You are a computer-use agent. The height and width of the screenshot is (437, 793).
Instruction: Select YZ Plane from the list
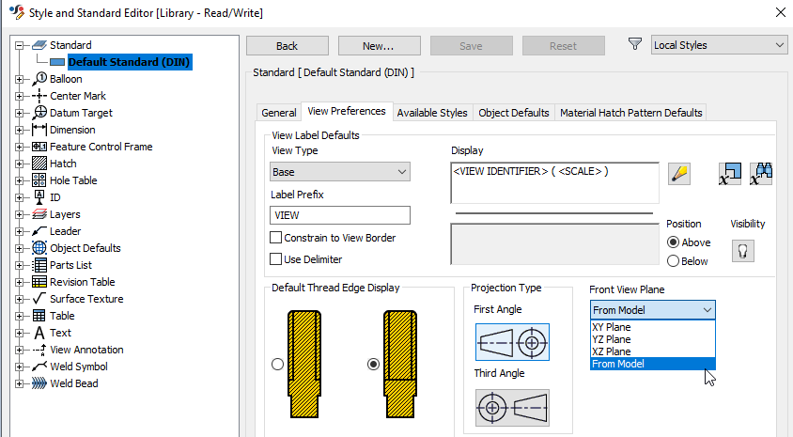(x=652, y=339)
